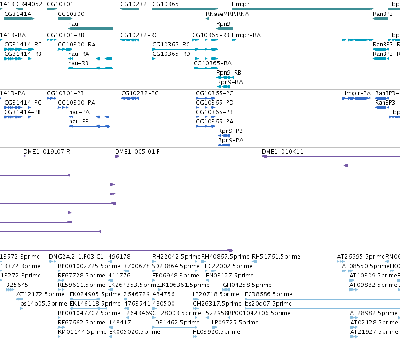Click the DME1-010K11 clone label
Viewport: 400px width, 339px height.
click(x=282, y=152)
